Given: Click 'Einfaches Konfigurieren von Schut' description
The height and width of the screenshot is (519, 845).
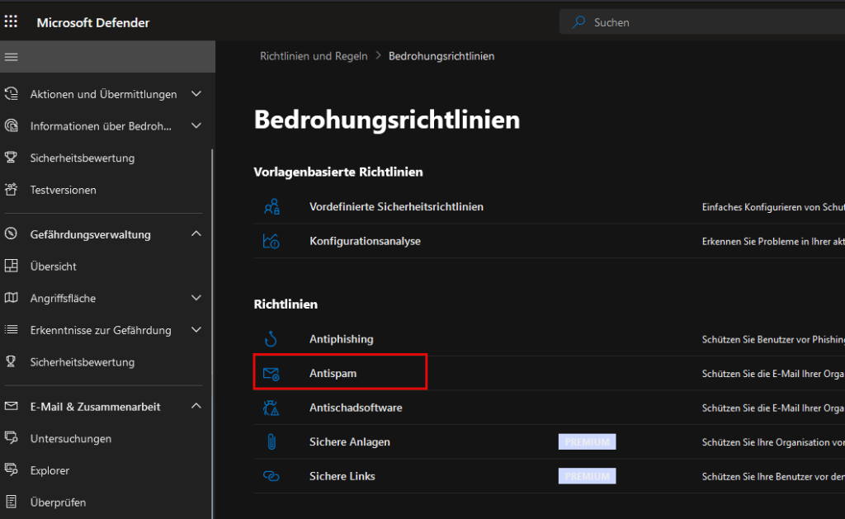Looking at the screenshot, I should (x=773, y=207).
